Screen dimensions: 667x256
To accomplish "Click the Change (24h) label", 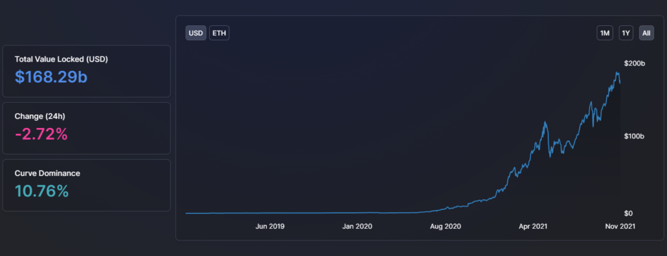I will [40, 116].
